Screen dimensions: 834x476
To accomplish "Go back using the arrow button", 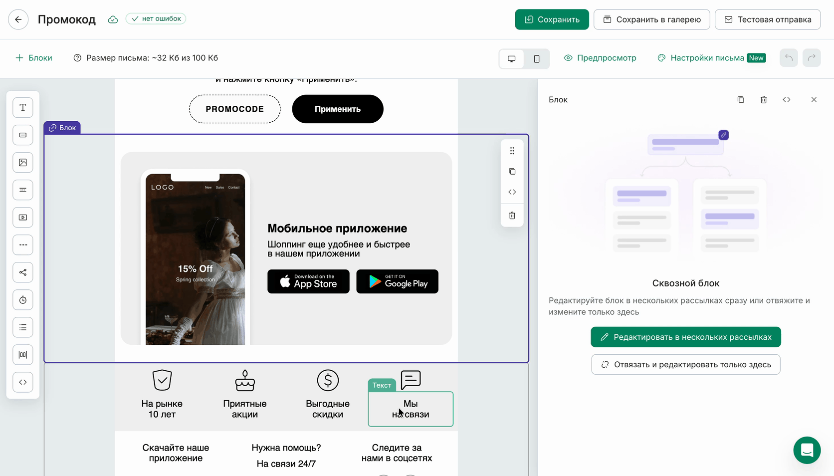I will pos(18,19).
